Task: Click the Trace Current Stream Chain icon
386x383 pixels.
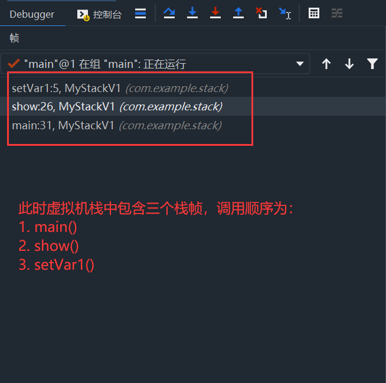Action: coord(337,14)
